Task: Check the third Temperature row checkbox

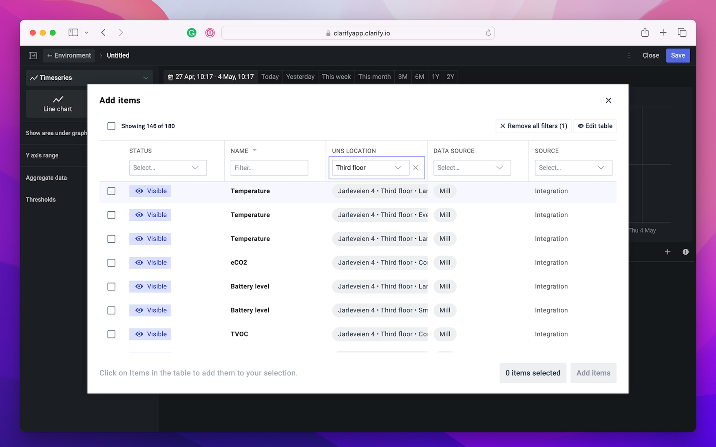Action: coord(111,239)
